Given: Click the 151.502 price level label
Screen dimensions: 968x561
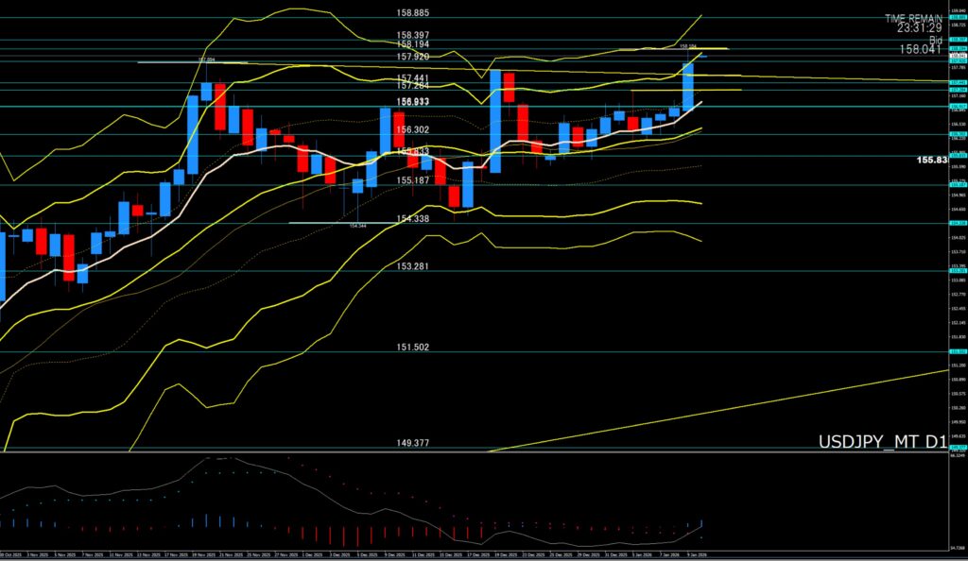Looking at the screenshot, I should click(413, 348).
